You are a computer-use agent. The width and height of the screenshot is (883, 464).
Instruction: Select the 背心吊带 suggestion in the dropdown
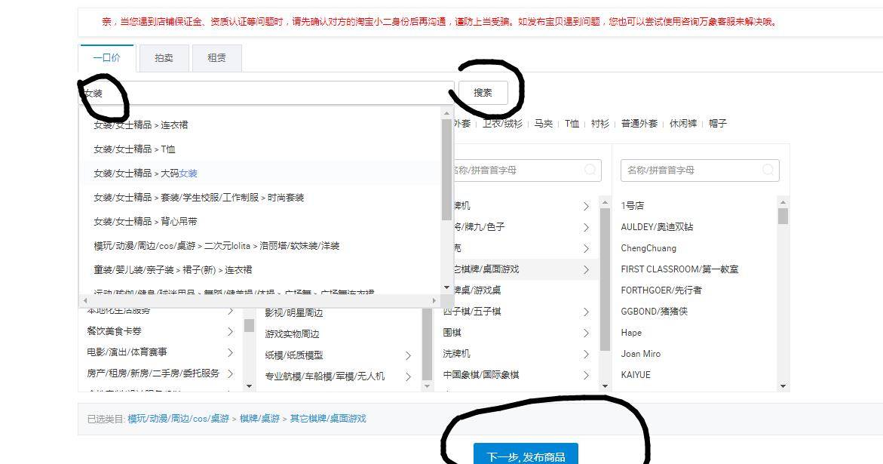tap(146, 222)
